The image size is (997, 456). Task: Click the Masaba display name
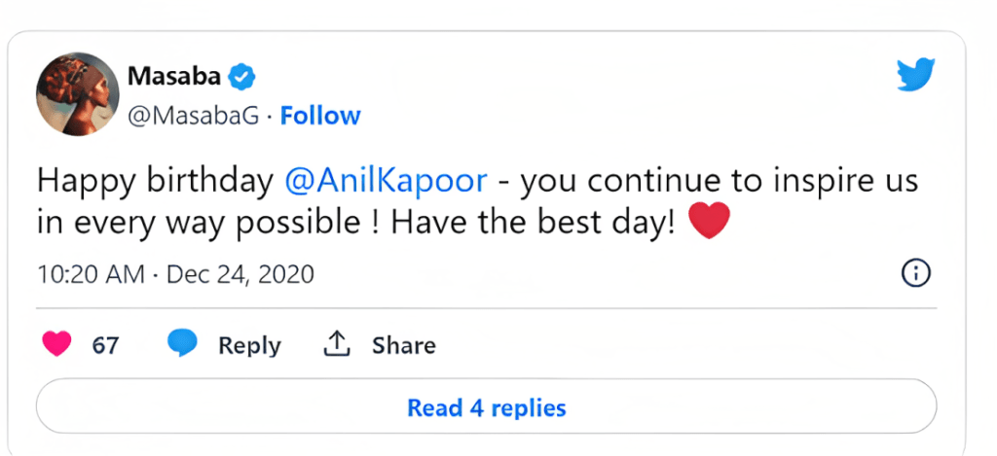[172, 76]
